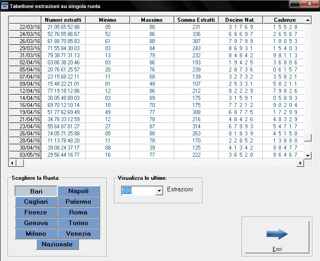Select the 21/04/16 row header
This screenshot has width=320, height=261.
click(x=25, y=119)
